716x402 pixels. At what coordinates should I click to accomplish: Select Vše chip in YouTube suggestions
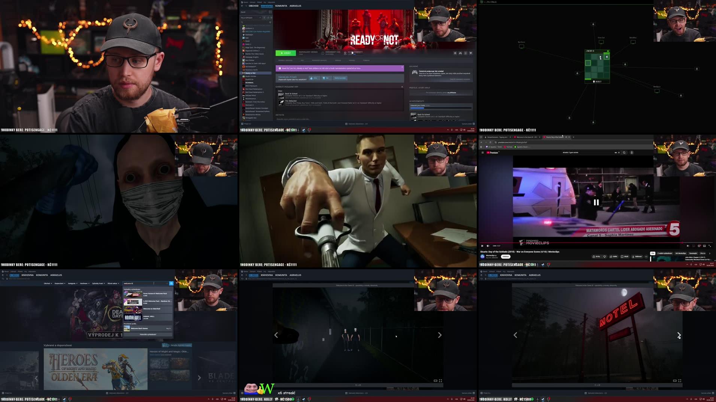pos(653,253)
